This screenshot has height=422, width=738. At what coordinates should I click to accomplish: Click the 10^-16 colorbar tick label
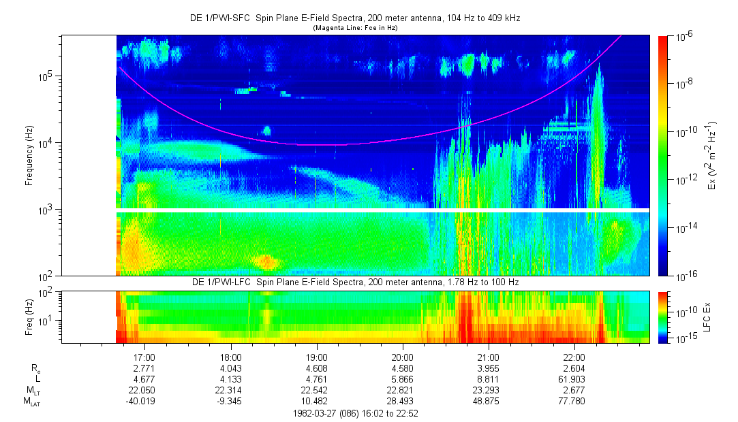tap(685, 276)
